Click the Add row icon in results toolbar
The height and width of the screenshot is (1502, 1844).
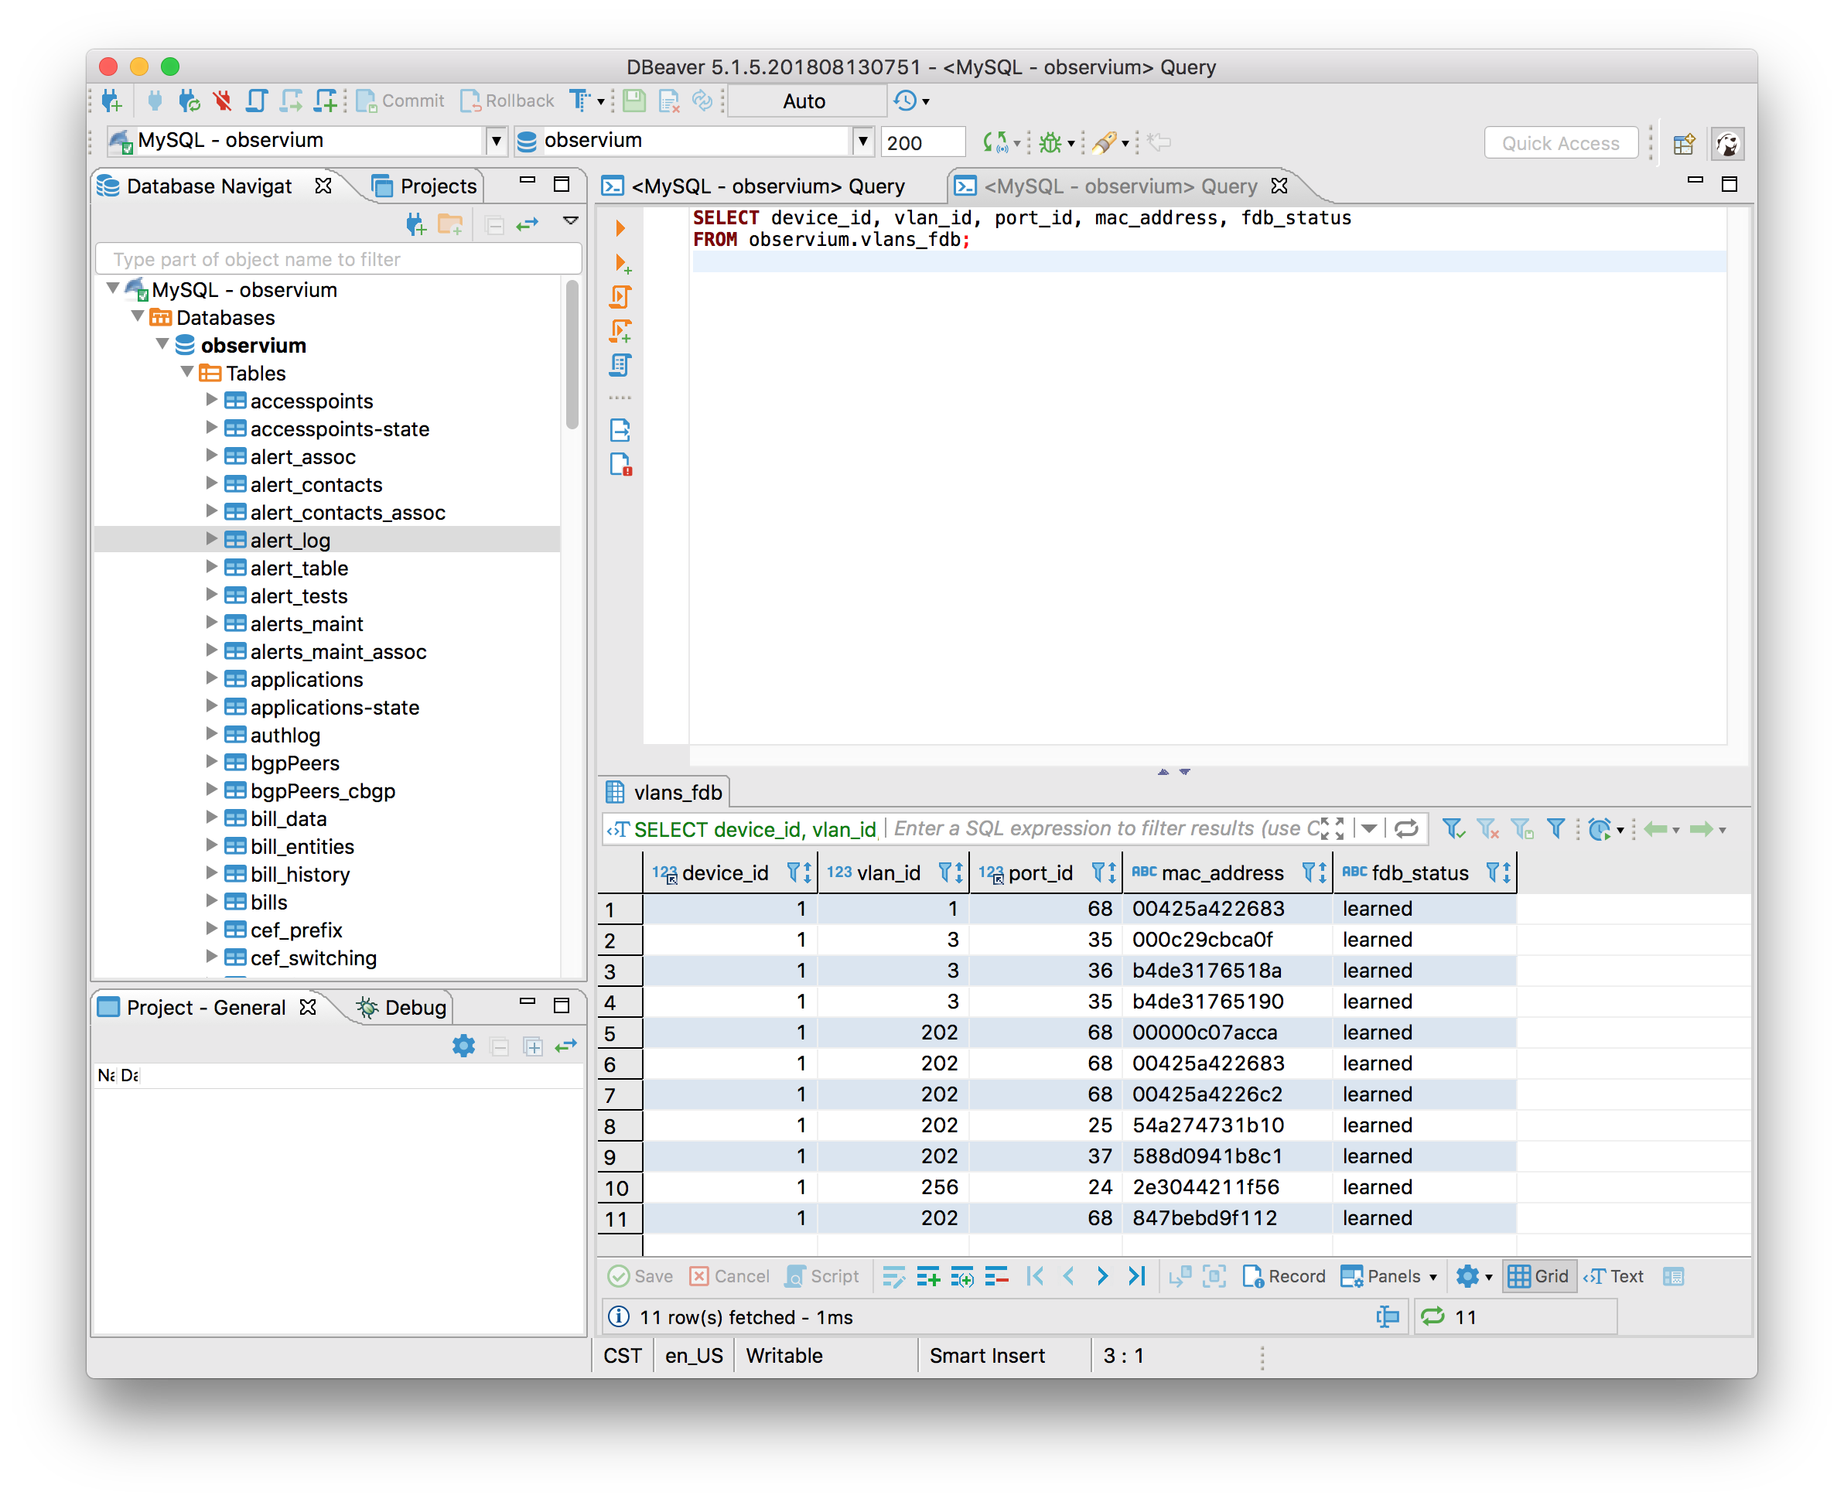pyautogui.click(x=927, y=1276)
